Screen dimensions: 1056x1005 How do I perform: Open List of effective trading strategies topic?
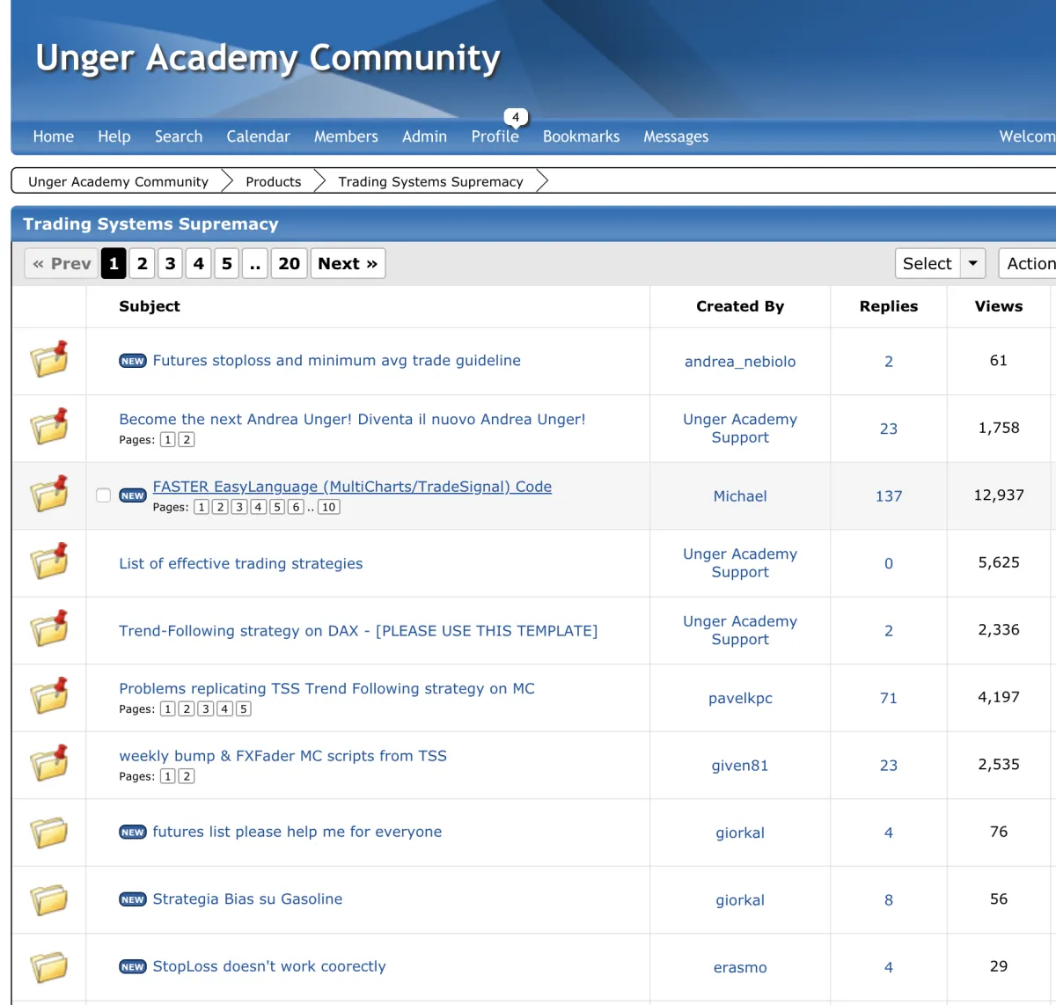(x=241, y=563)
